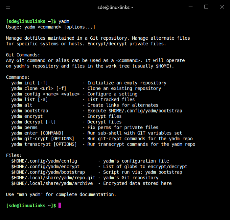Click 'Run transcrypt commands for the yadm repo'
This screenshot has height=220, width=230.
click(141, 144)
